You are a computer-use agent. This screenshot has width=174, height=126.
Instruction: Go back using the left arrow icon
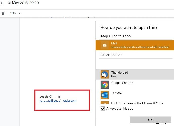(2, 3)
